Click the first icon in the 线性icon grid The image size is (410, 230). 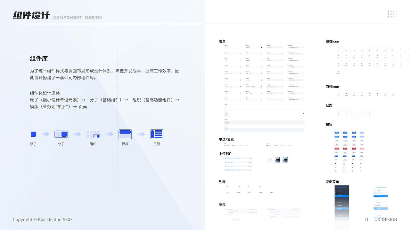click(x=338, y=48)
